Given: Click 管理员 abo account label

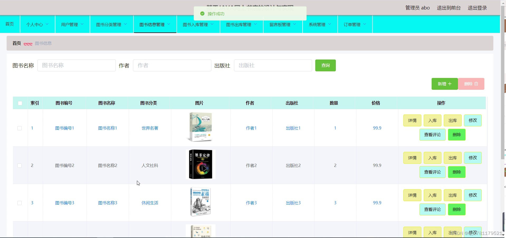Looking at the screenshot, I should [418, 8].
